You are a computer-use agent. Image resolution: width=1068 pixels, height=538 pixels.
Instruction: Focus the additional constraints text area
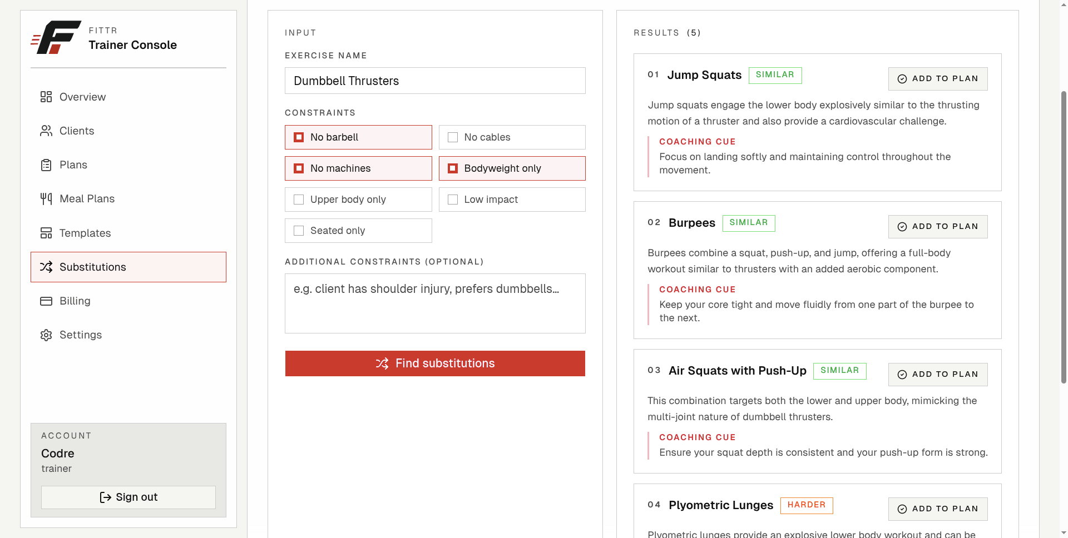pos(435,303)
